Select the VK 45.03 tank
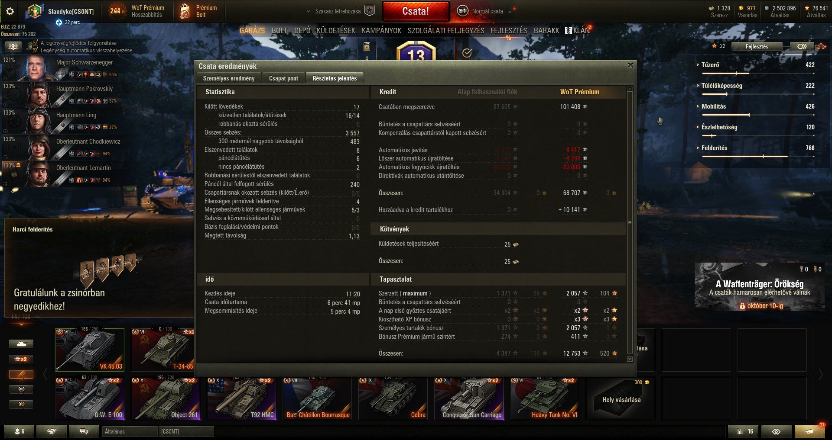The height and width of the screenshot is (440, 832). (x=90, y=350)
